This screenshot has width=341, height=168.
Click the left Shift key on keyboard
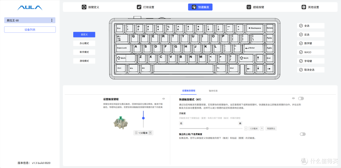[x=125, y=58]
